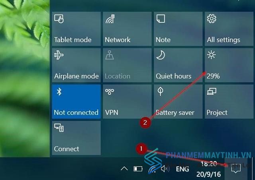
Task: Create a new Note from quick actions
Action: click(x=178, y=29)
